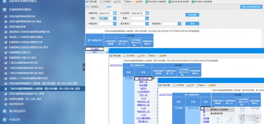Open 输出 dropdown in the third window toolbar
The width and height of the screenshot is (264, 124).
coord(201,85)
